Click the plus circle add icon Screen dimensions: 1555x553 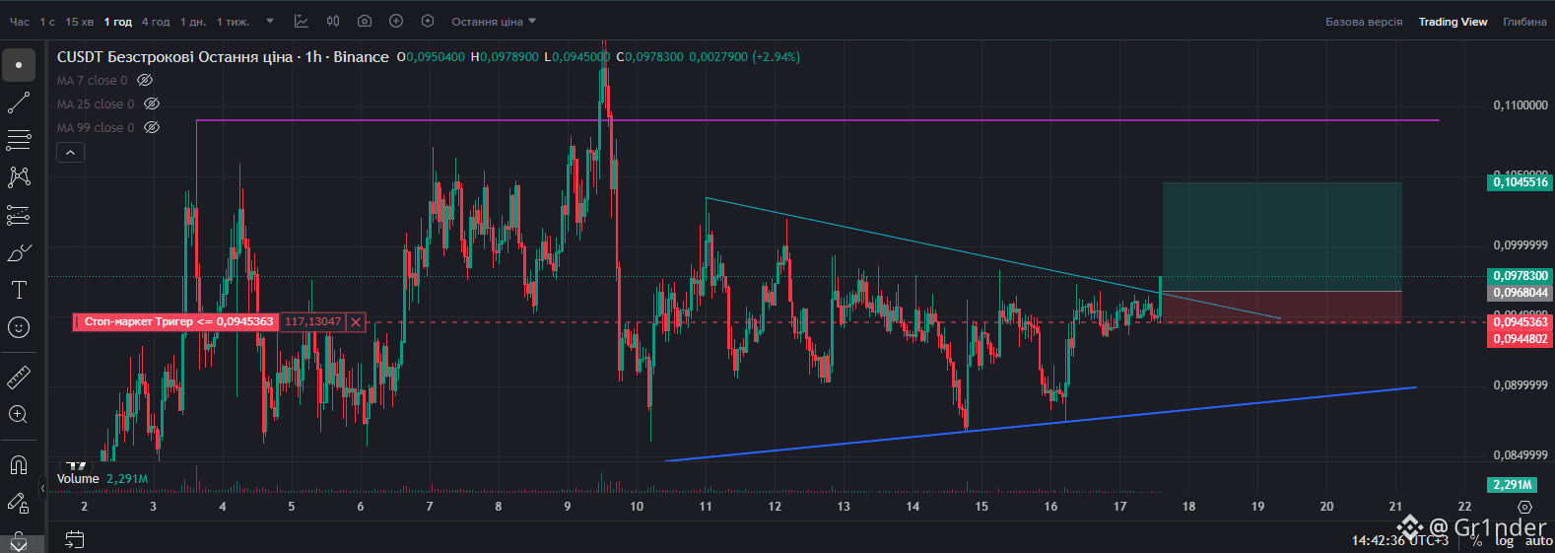pyautogui.click(x=396, y=21)
